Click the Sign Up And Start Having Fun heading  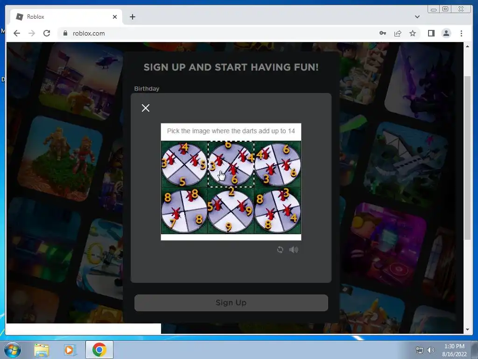click(x=231, y=67)
